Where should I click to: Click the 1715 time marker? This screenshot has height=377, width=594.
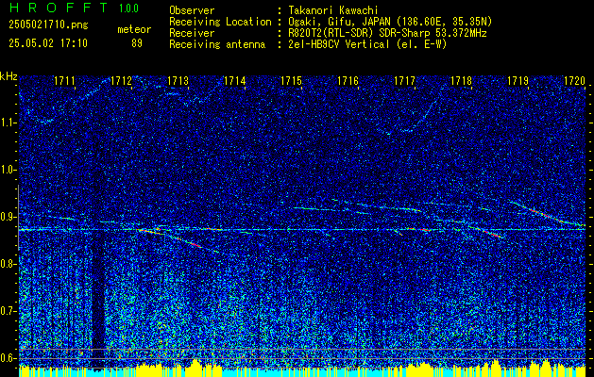click(291, 80)
